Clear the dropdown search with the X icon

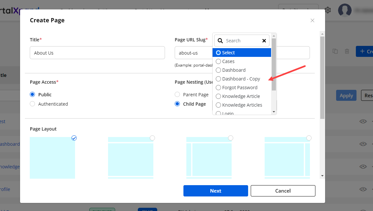264,41
